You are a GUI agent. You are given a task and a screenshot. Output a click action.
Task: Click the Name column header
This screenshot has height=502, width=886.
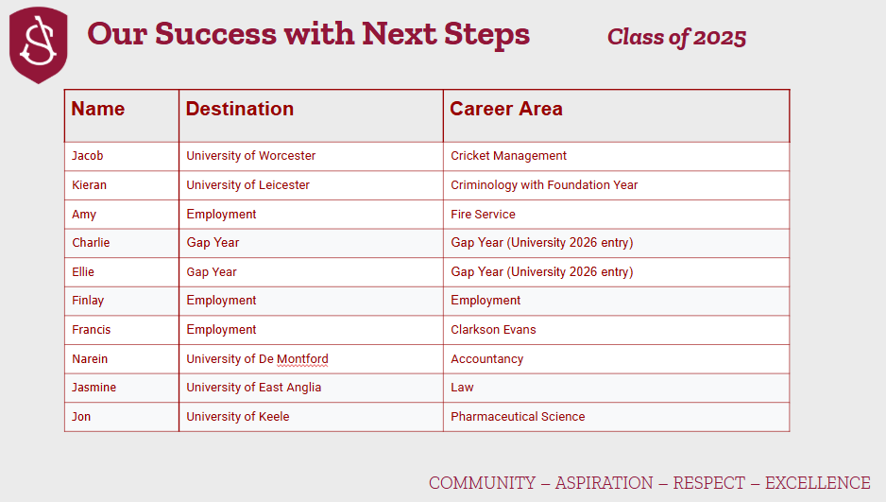point(98,110)
